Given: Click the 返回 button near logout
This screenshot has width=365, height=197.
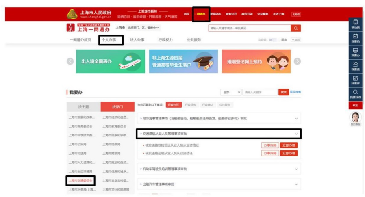Looking at the screenshot, I should (296, 40).
